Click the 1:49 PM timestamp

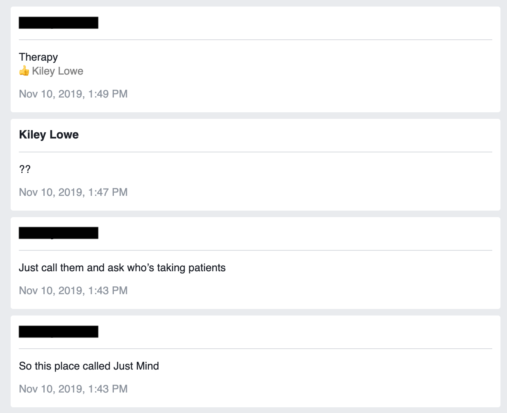click(x=73, y=94)
